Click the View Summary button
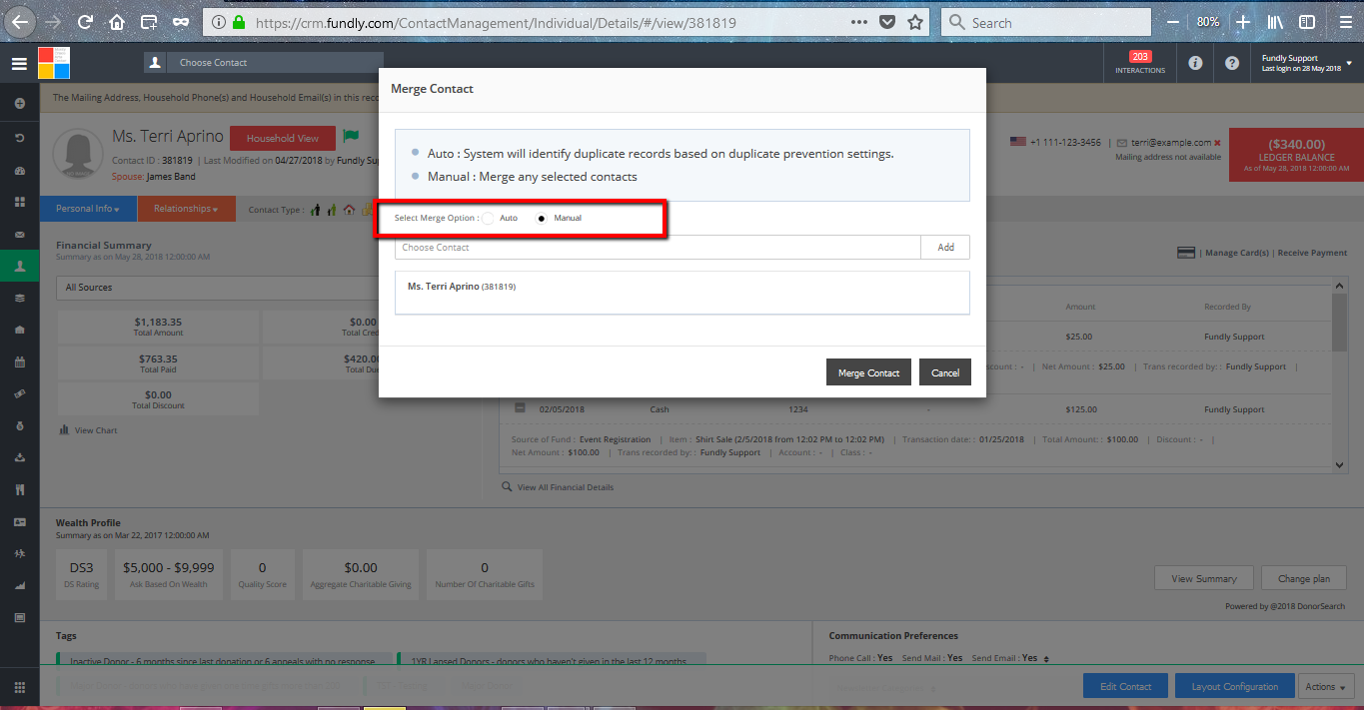The width and height of the screenshot is (1364, 710). click(x=1204, y=578)
